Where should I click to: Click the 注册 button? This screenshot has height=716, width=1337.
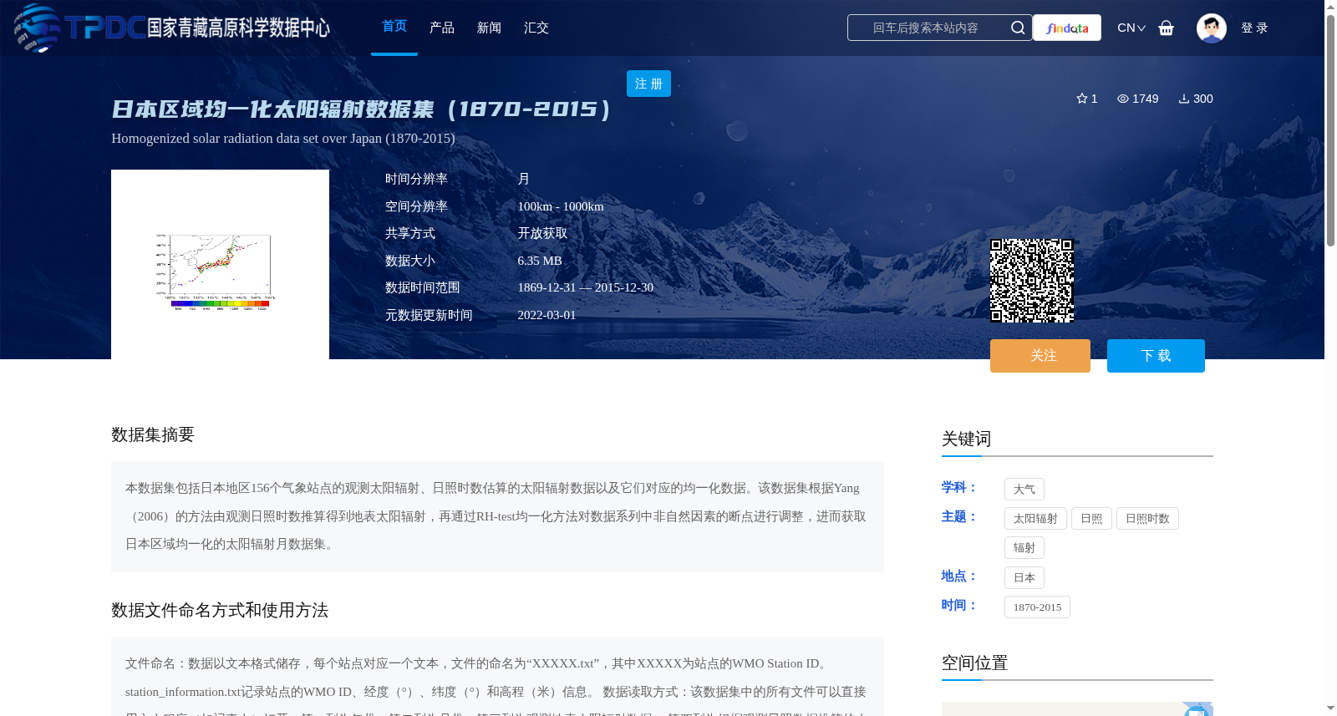click(x=648, y=84)
